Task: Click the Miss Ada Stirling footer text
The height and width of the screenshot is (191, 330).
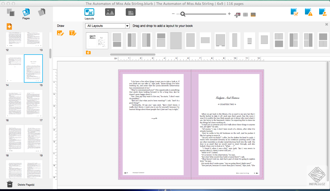Action: [x=243, y=173]
